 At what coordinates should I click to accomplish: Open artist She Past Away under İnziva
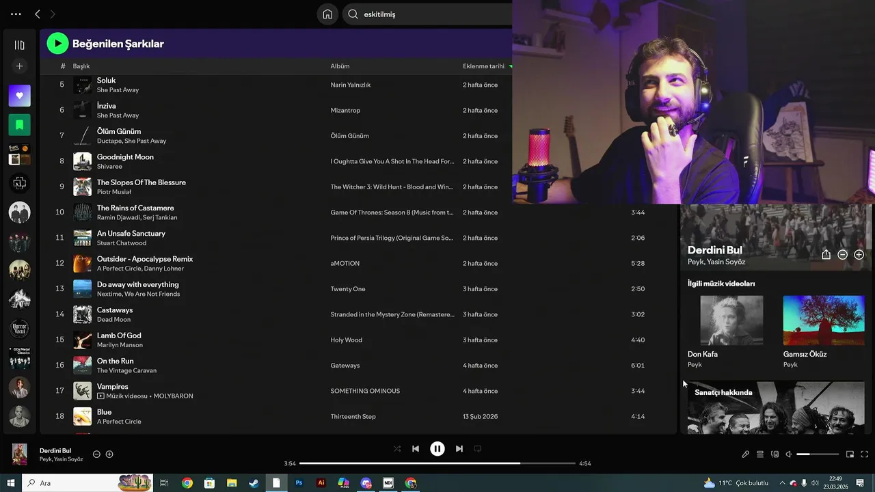(x=118, y=115)
